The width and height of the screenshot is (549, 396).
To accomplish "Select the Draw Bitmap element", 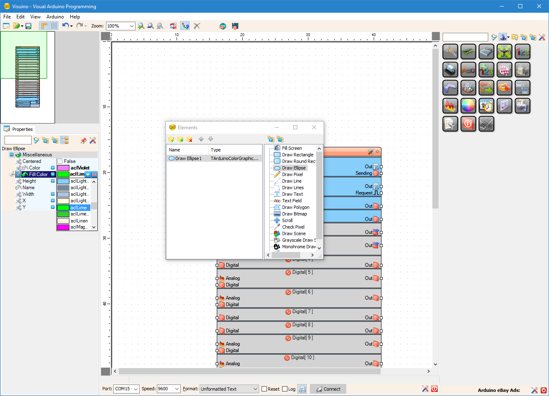I will point(294,214).
